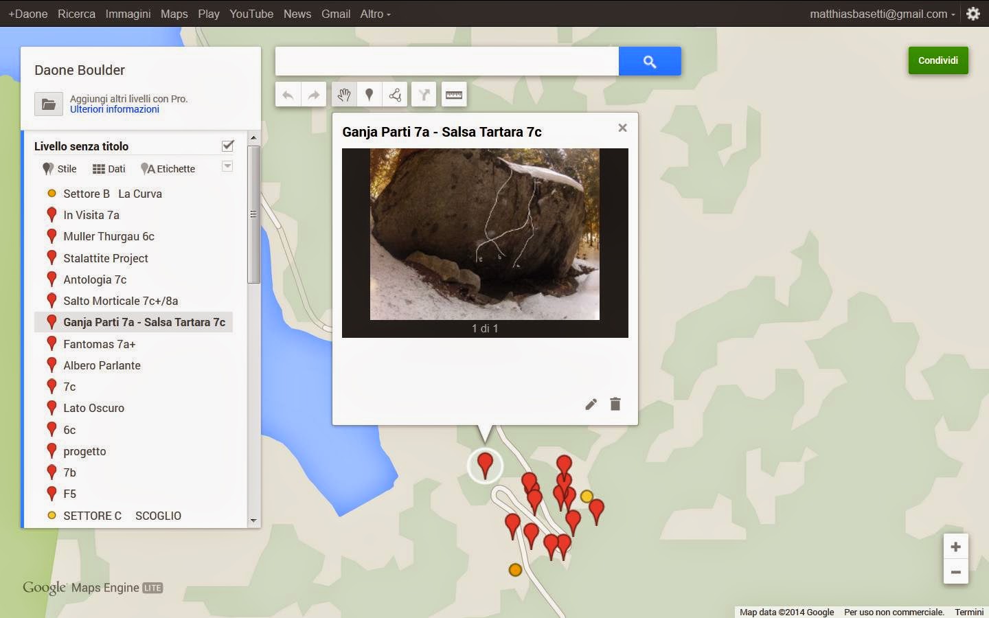Screen dimensions: 989x618
Task: Click the yellow dot next to SETTORE C SCOGLIO
Action: coord(52,515)
